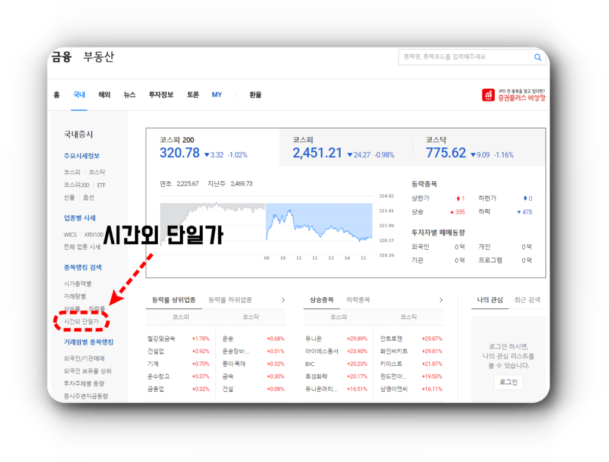Open 시간외 단일가 sidebar link

pos(81,322)
